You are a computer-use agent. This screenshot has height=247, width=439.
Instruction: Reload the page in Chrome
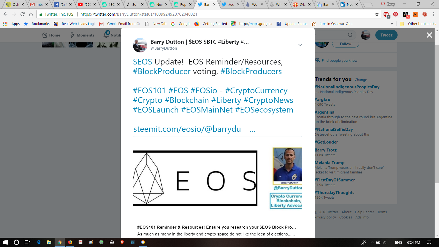pyautogui.click(x=22, y=14)
